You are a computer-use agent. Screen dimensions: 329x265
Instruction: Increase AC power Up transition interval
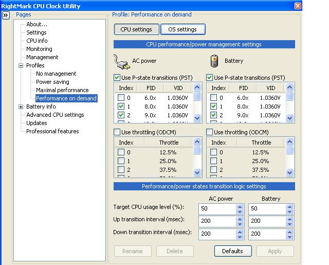pos(240,219)
